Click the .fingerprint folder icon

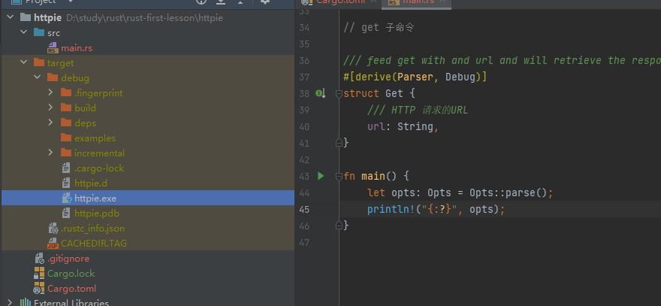tap(66, 93)
